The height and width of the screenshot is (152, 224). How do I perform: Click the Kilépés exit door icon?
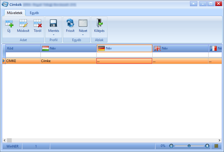(x=99, y=23)
